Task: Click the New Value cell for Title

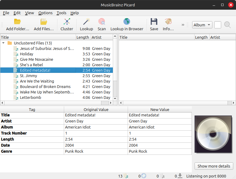Action: tap(160, 115)
